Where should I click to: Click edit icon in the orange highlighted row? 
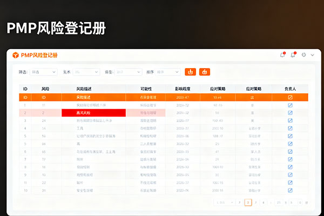tap(290, 97)
